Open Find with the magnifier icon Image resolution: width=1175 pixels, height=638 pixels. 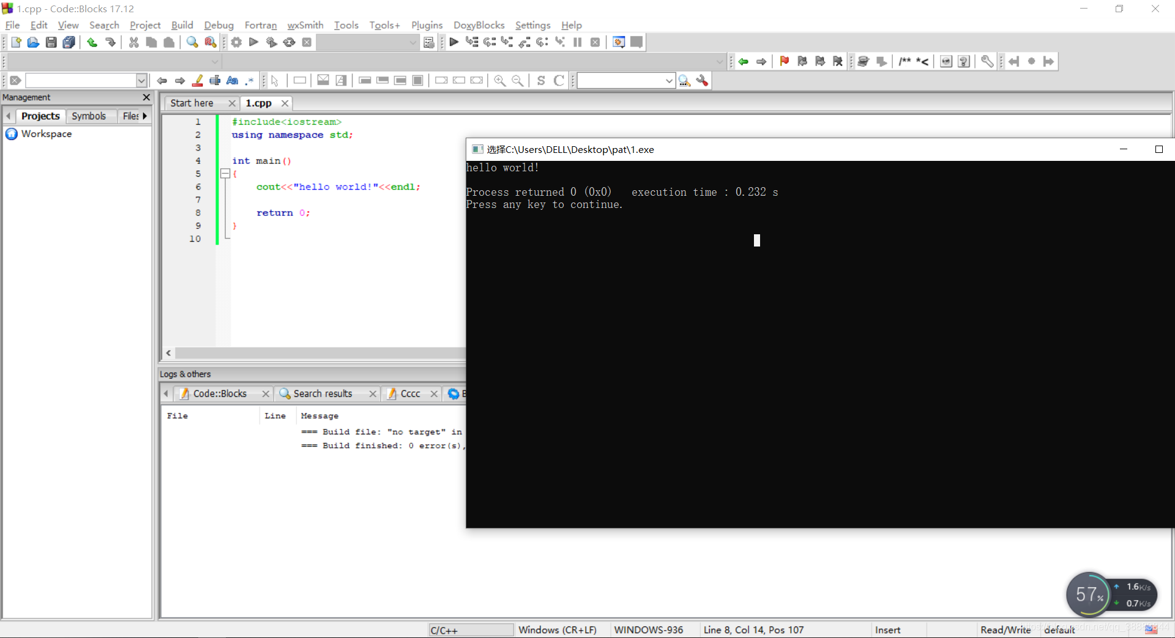coord(192,42)
